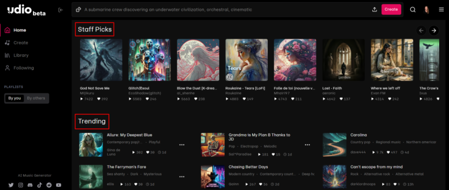The width and height of the screenshot is (449, 190).
Task: Open options menu for The Ferryman's Fare
Action: [182, 177]
